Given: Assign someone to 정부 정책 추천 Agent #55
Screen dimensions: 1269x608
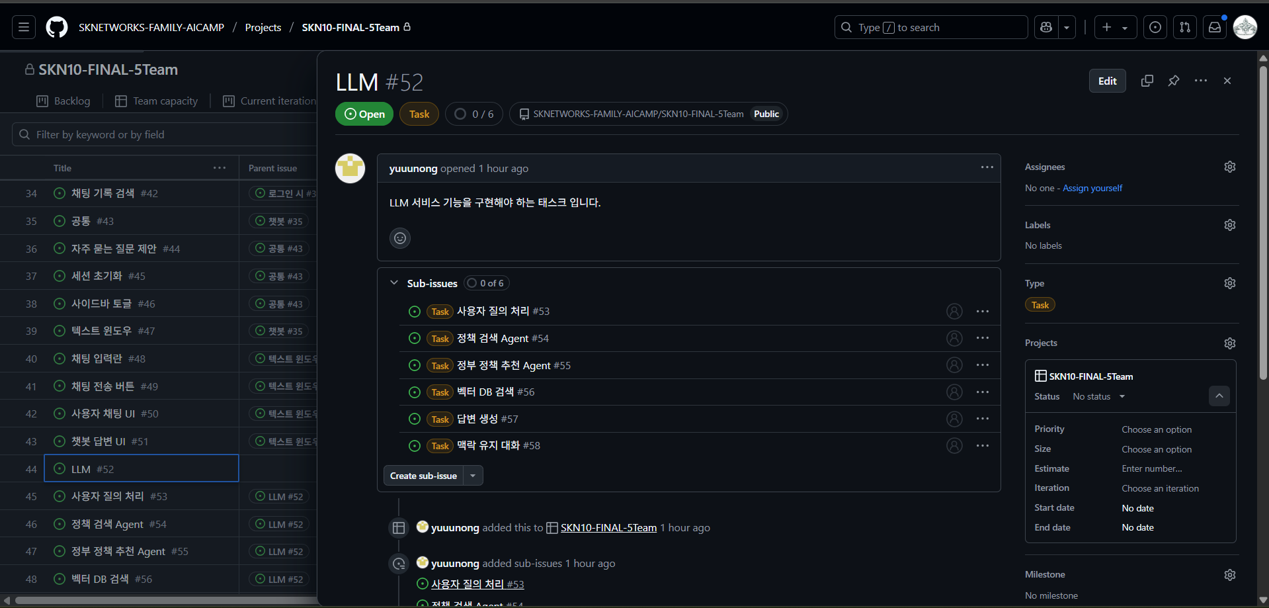Looking at the screenshot, I should (x=954, y=365).
